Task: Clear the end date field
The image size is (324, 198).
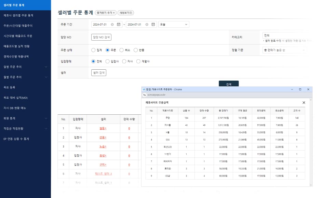Action: point(147,24)
